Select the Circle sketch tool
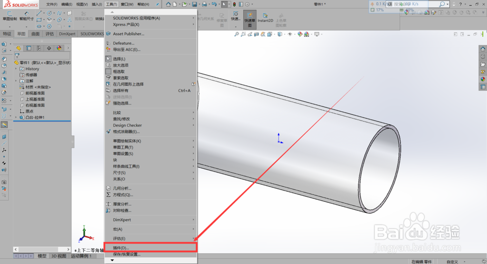 (x=49, y=13)
